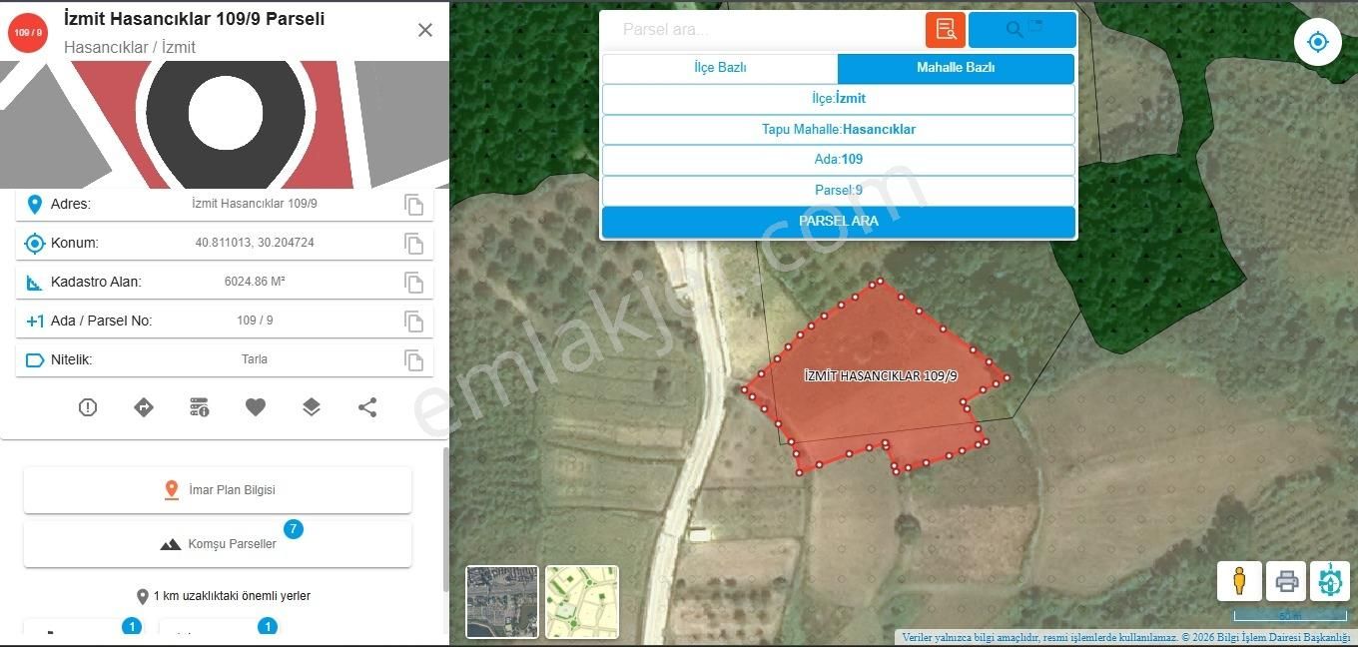Screen dimensions: 1358x647
Task: Open the Tapu Mahalle Hasancıklar dropdown
Action: pos(838,130)
